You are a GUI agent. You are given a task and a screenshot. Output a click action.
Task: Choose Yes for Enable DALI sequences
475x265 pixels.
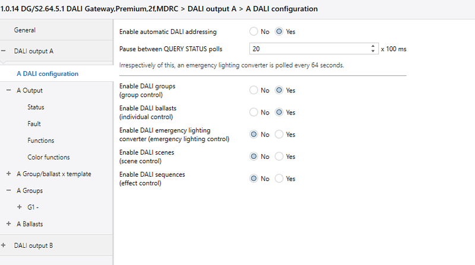(279, 178)
